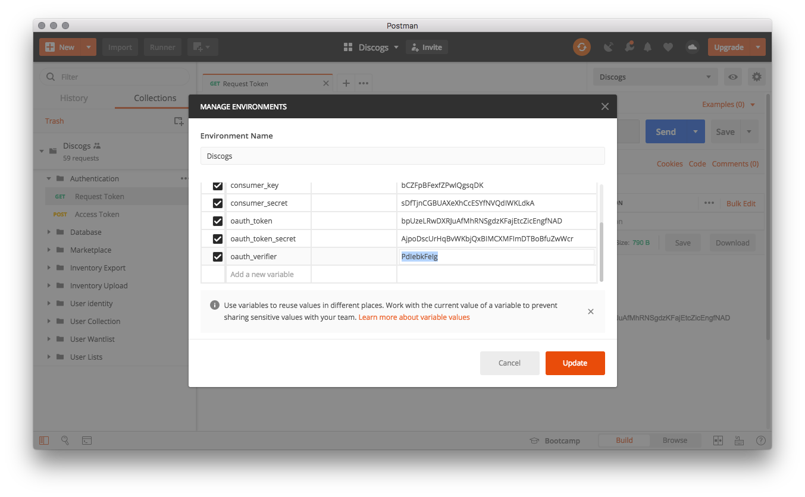Open settings wrench icon in header
This screenshot has width=805, height=497.
click(629, 47)
